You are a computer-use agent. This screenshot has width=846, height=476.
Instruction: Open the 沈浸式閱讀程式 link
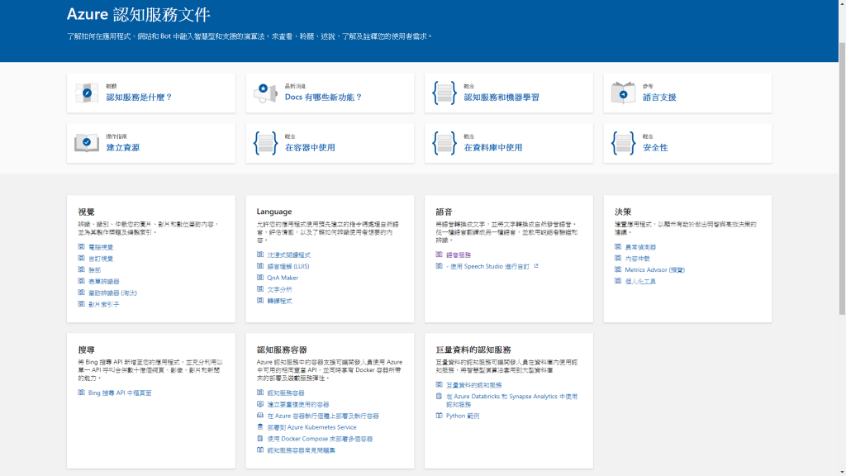pyautogui.click(x=289, y=255)
